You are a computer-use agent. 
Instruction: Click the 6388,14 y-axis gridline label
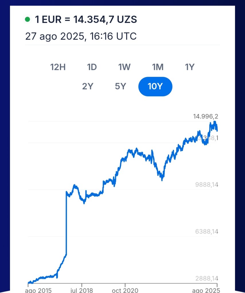[x=207, y=231]
